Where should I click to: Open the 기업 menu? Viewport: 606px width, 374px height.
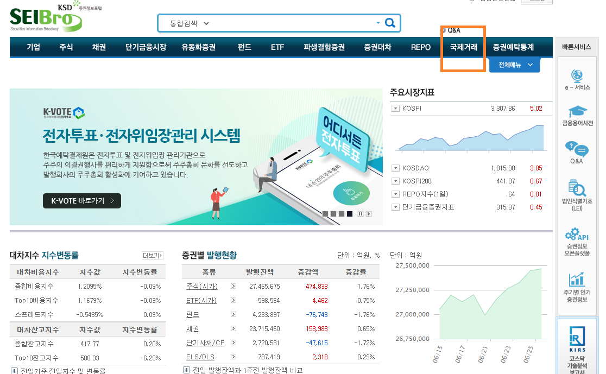(33, 47)
